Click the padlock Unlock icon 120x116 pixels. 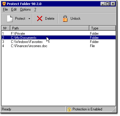click(65, 19)
